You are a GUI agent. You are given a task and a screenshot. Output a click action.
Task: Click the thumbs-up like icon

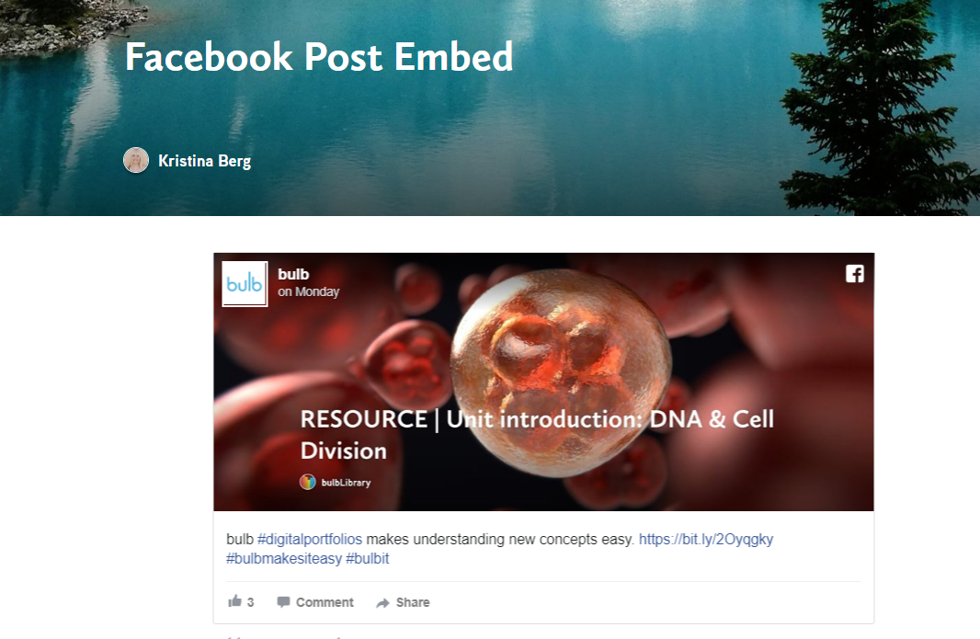[x=235, y=601]
